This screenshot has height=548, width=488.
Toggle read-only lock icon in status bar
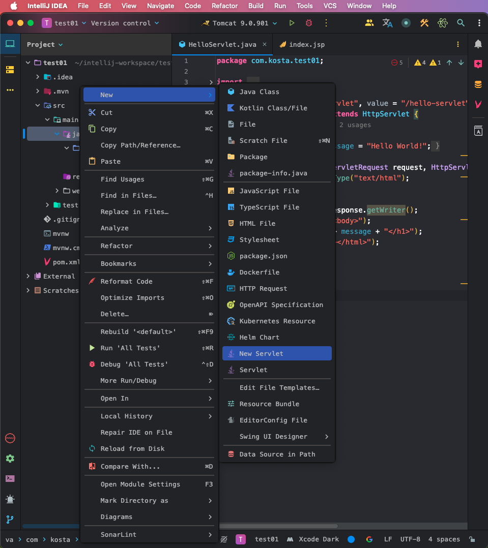click(472, 539)
